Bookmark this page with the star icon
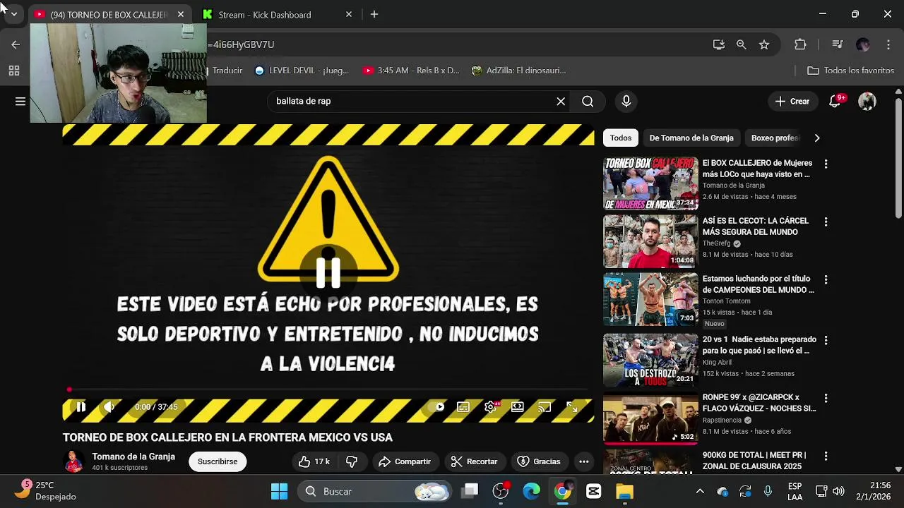Viewport: 904px width, 508px height. [764, 44]
